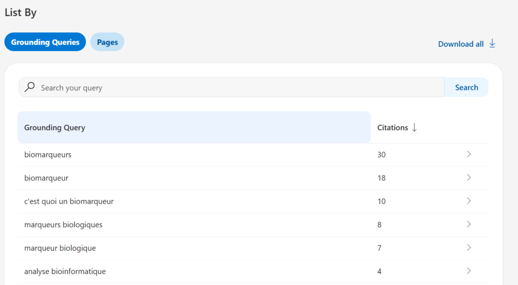
Task: Click the Search button
Action: click(466, 87)
